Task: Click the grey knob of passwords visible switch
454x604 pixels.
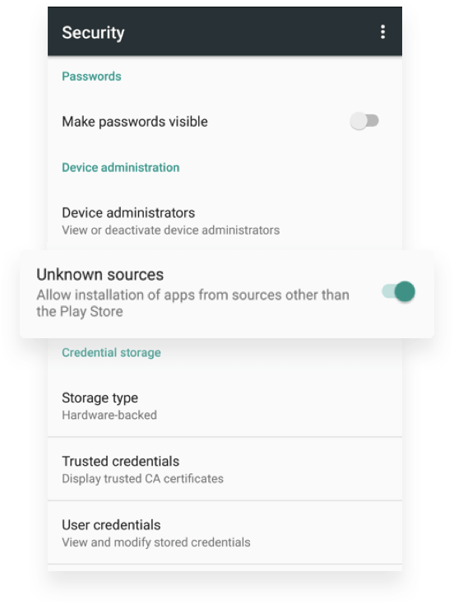Action: (x=359, y=121)
